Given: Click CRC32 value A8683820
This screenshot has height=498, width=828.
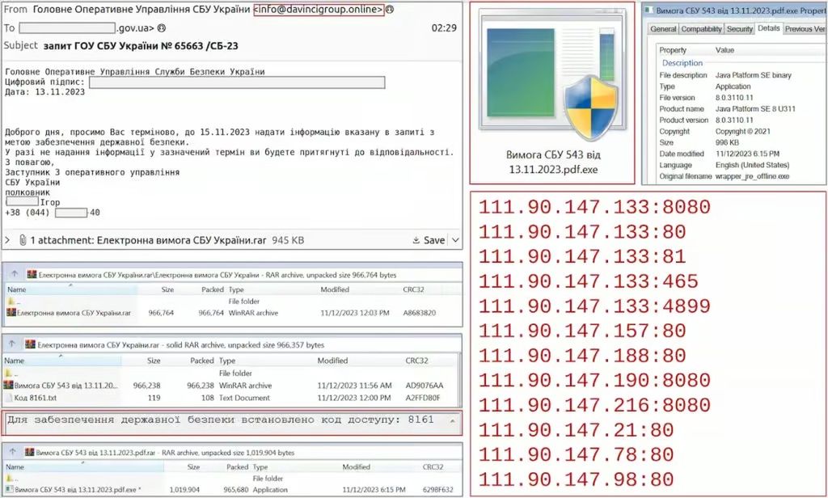Looking at the screenshot, I should tap(420, 313).
